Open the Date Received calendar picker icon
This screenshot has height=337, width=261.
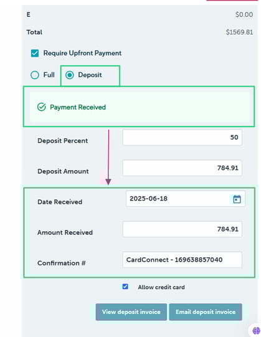coord(237,199)
